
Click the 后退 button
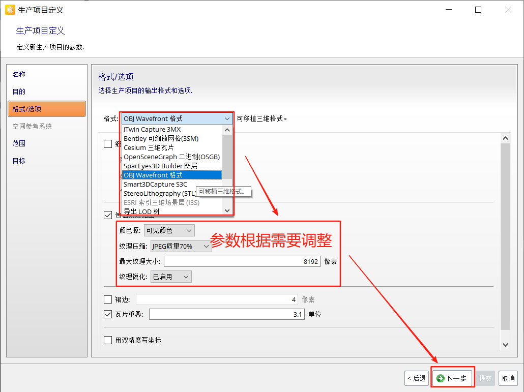coord(416,378)
